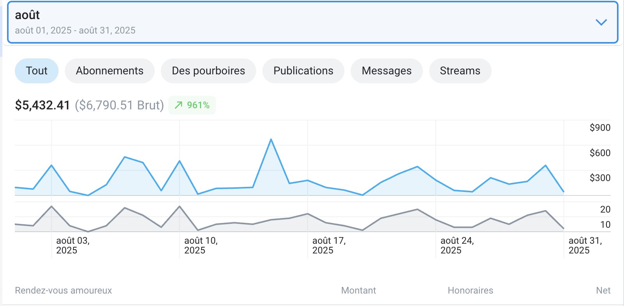
Task: Select the août 31, 2025 axis date
Action: [x=585, y=245]
